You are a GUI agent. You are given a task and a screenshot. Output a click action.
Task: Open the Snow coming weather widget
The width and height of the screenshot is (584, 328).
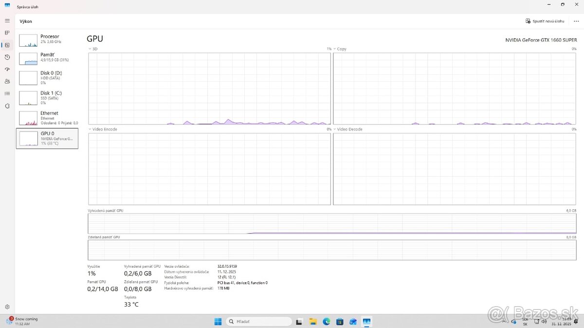pyautogui.click(x=22, y=321)
